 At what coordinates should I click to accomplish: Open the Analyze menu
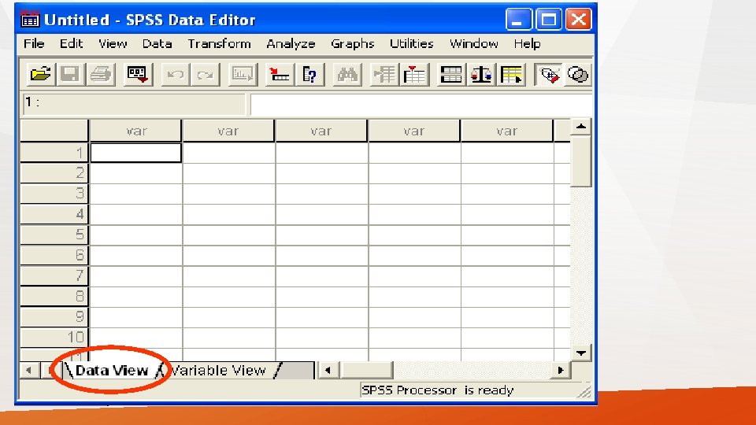tap(291, 44)
